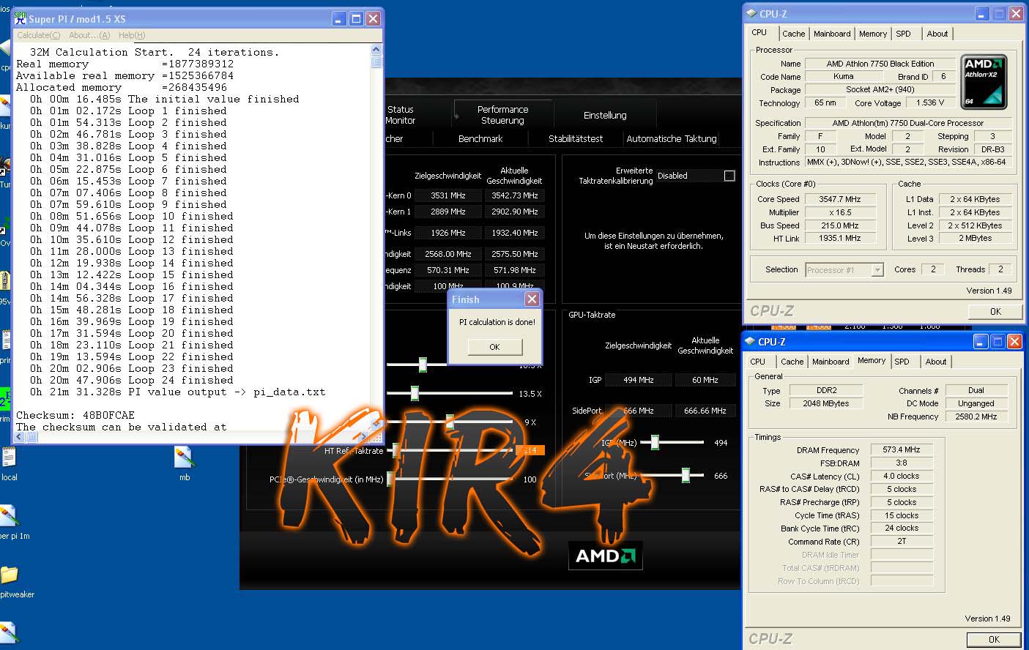Switch to CPU tab in lower CPU-Z window
This screenshot has width=1029, height=650.
[x=758, y=362]
